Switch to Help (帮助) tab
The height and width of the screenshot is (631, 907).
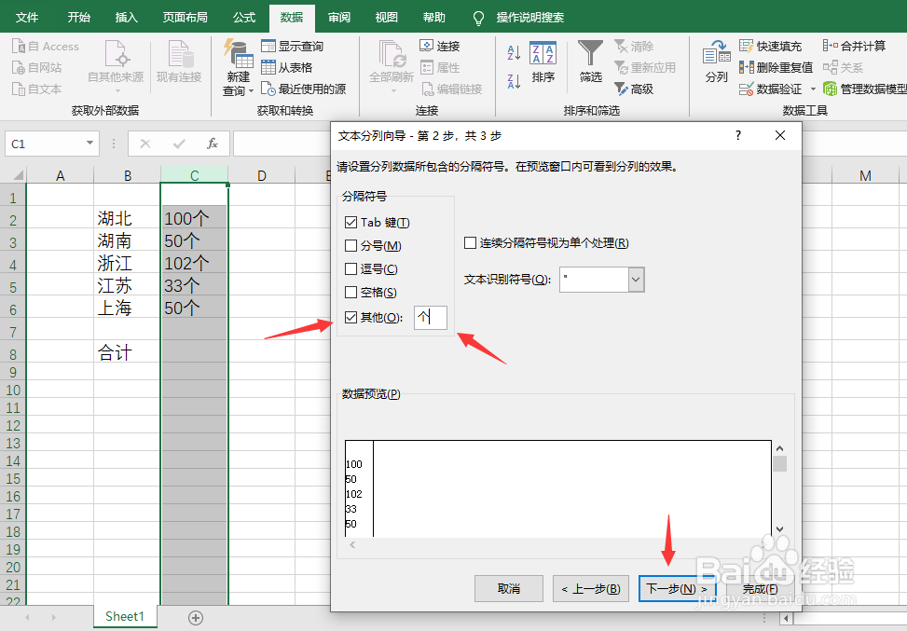[433, 18]
